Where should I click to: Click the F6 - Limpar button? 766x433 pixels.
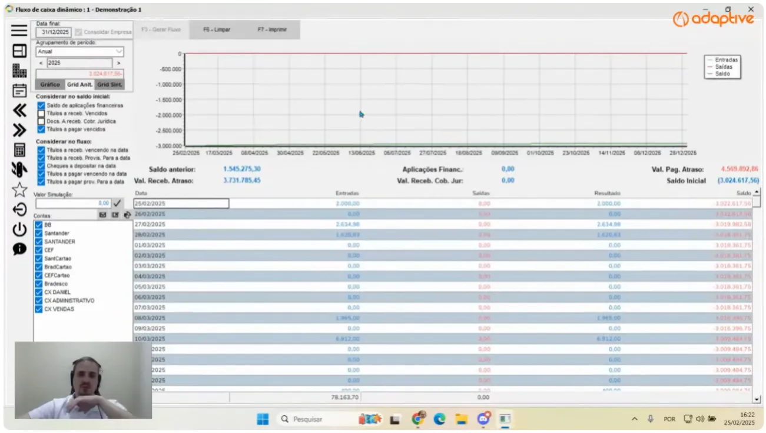(x=217, y=29)
